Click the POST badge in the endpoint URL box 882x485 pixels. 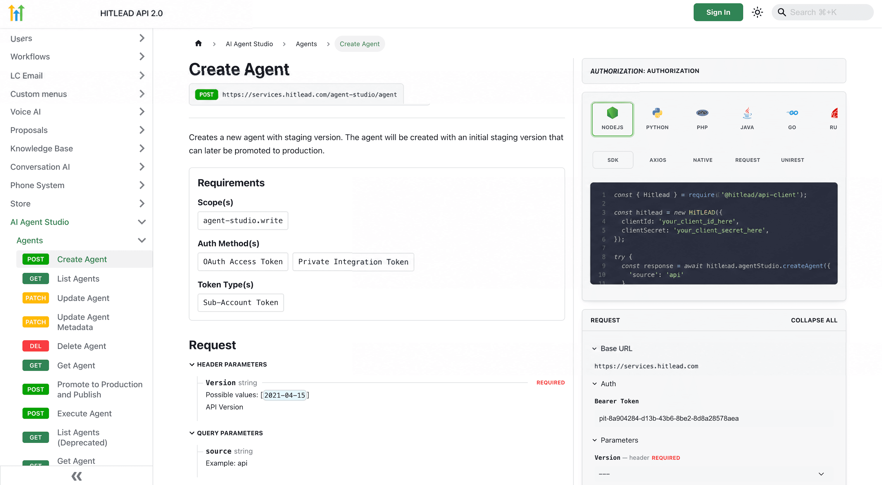(x=207, y=94)
